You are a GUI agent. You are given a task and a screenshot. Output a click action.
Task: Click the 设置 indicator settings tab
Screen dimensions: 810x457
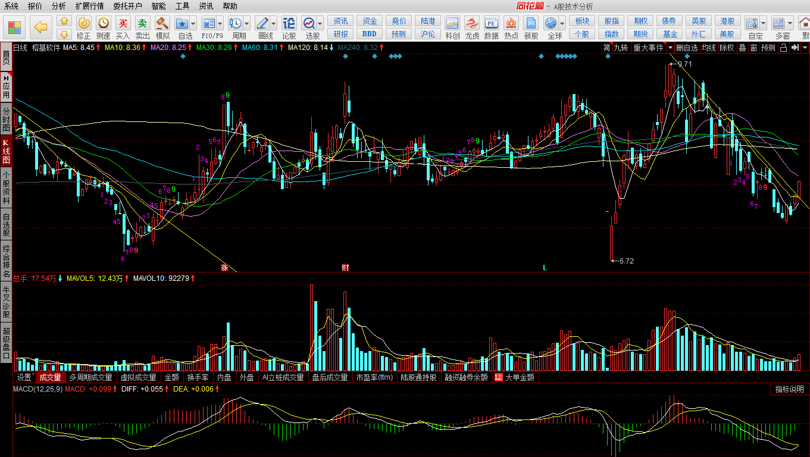[x=24, y=377]
